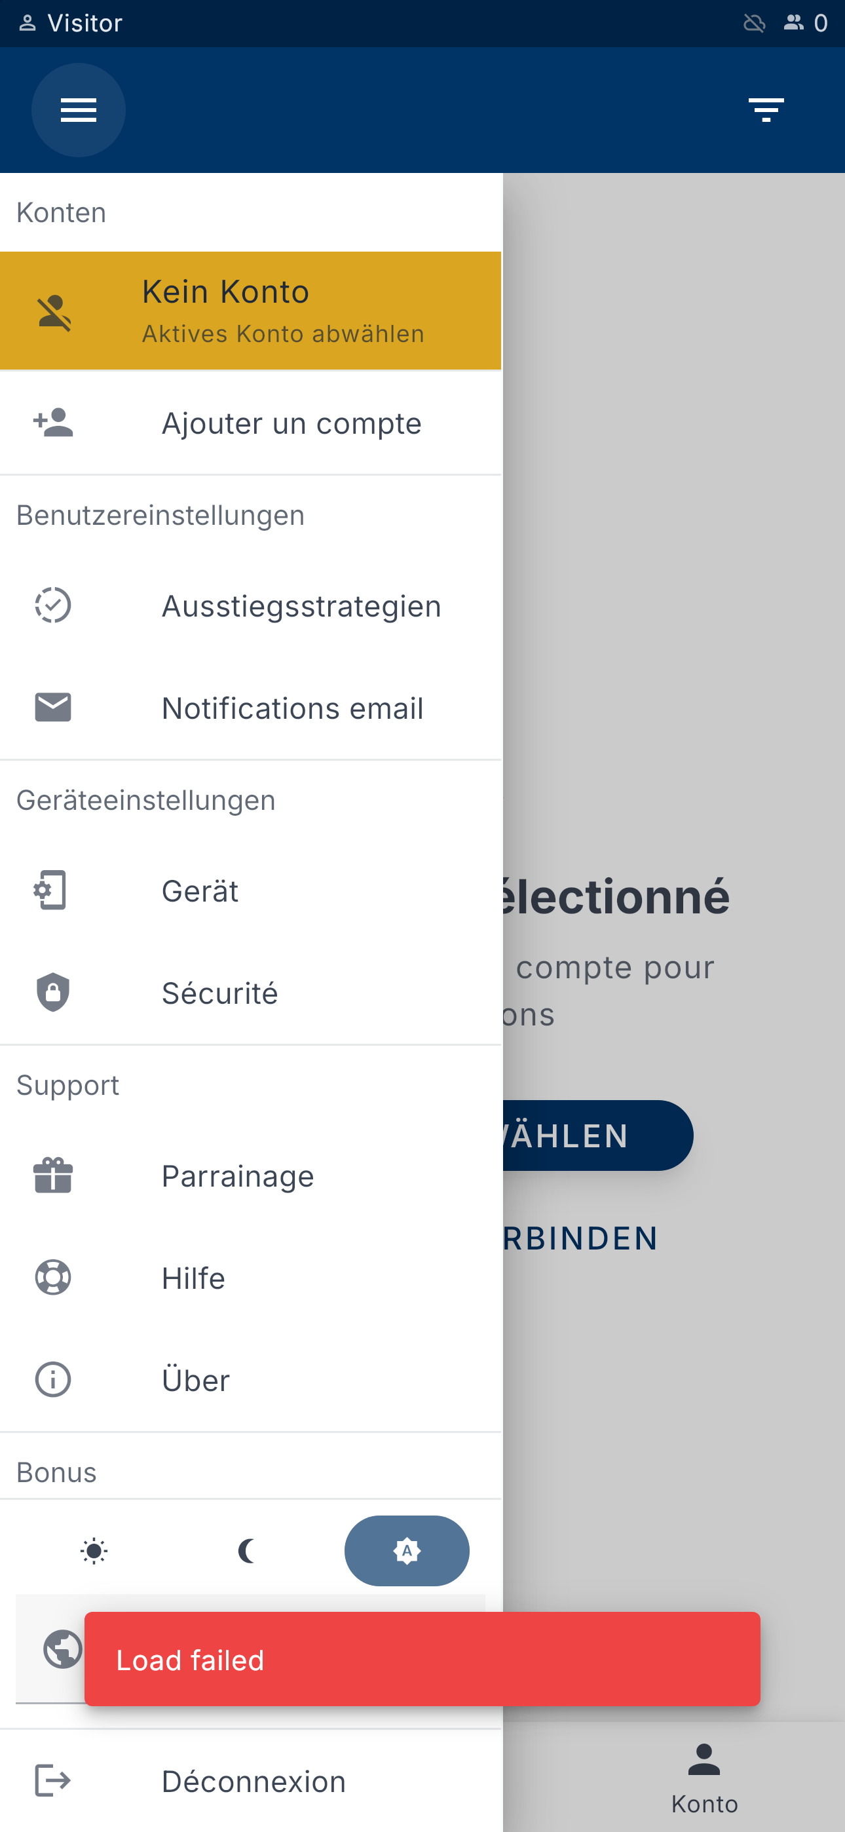The height and width of the screenshot is (1832, 845).
Task: Open the filter icon in header
Action: 765,110
